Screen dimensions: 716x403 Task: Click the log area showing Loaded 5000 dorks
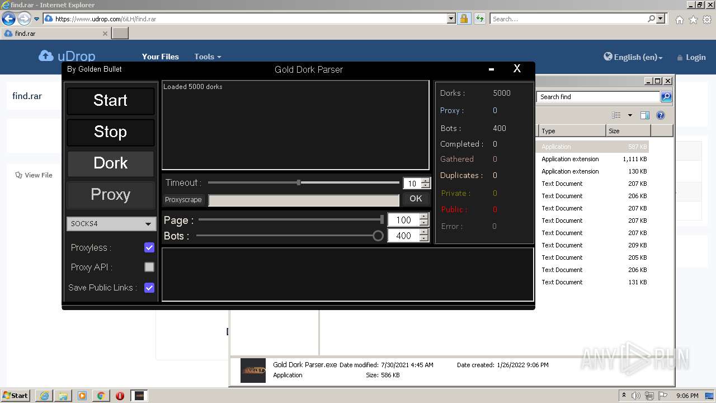295,125
